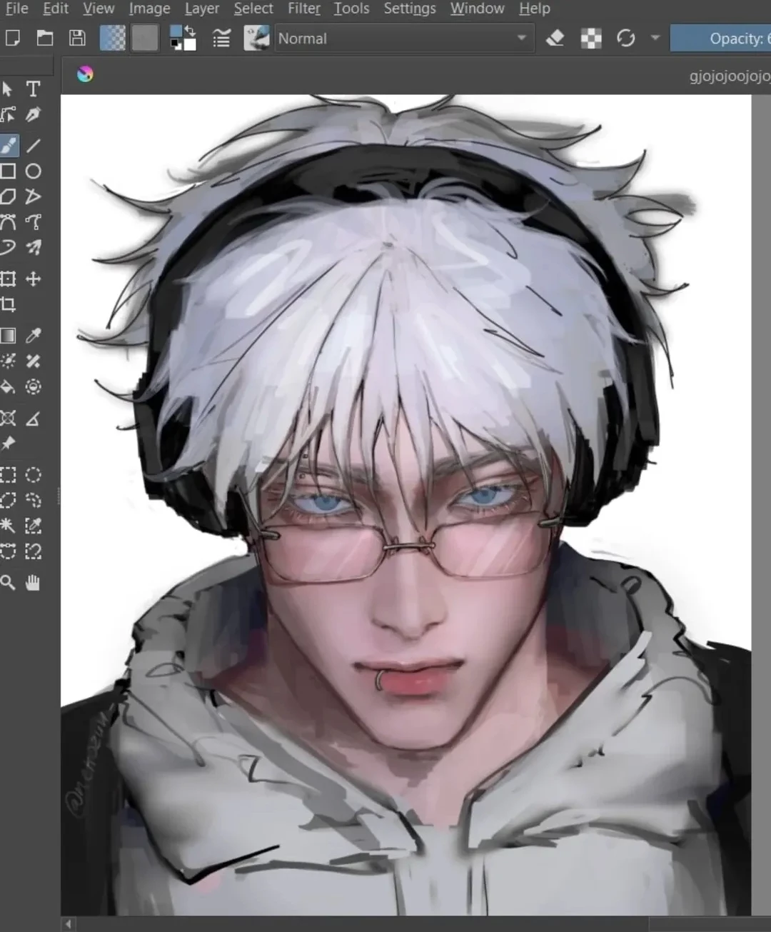
Task: Swap foreground and background colors
Action: pyautogui.click(x=191, y=30)
